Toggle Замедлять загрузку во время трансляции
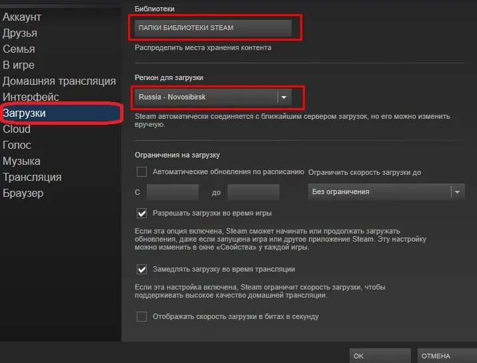 click(x=141, y=270)
